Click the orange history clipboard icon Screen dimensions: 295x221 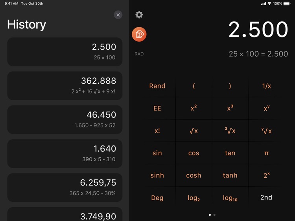(139, 35)
